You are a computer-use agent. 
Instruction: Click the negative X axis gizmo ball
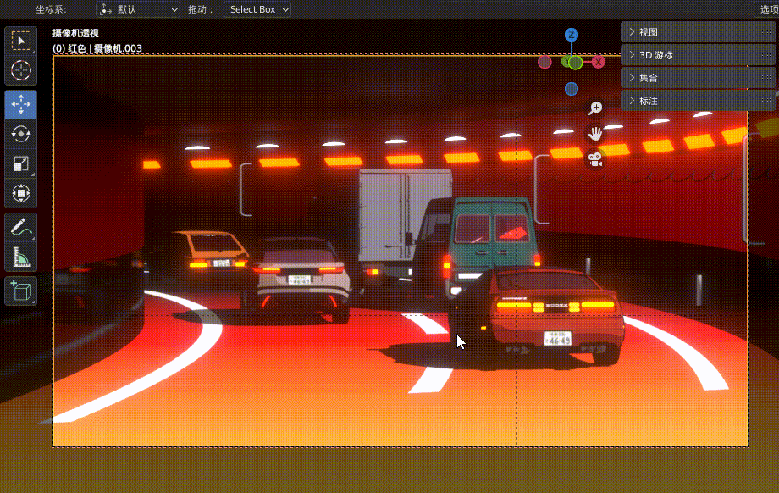tap(544, 62)
